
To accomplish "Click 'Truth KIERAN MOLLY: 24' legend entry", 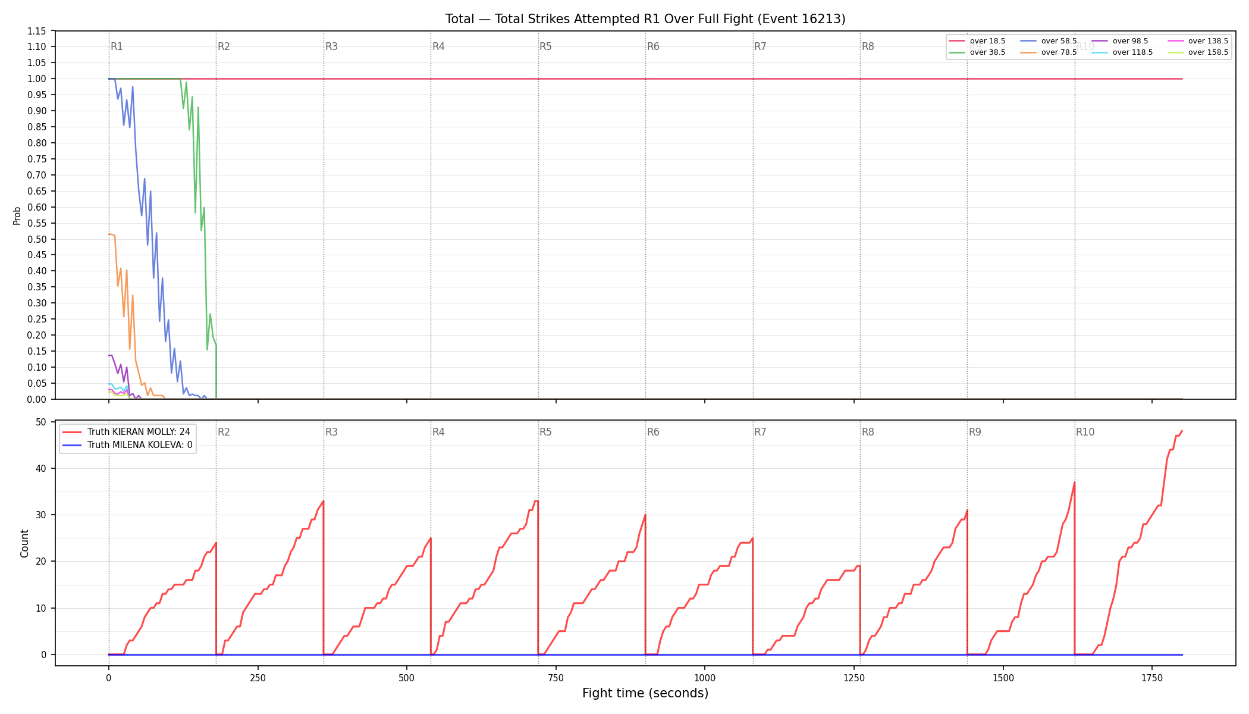I will [126, 432].
